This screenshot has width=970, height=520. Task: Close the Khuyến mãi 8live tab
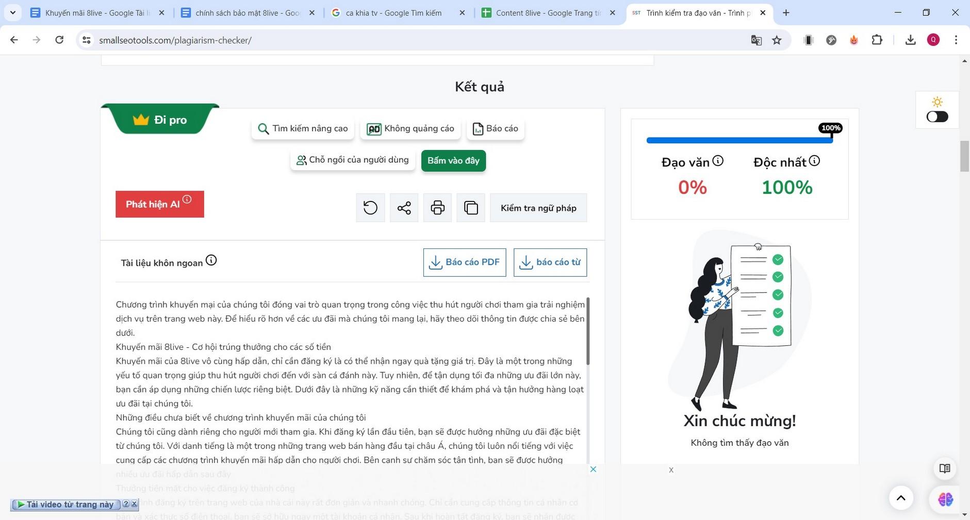coord(161,13)
